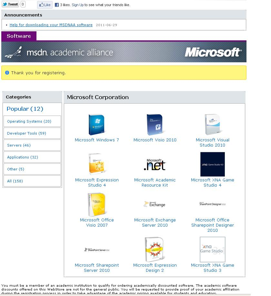Click the SharePoint Designer 2010 logo
This screenshot has width=271, height=296.
click(213, 204)
